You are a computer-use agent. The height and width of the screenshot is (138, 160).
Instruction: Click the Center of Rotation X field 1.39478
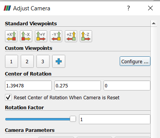point(28,85)
